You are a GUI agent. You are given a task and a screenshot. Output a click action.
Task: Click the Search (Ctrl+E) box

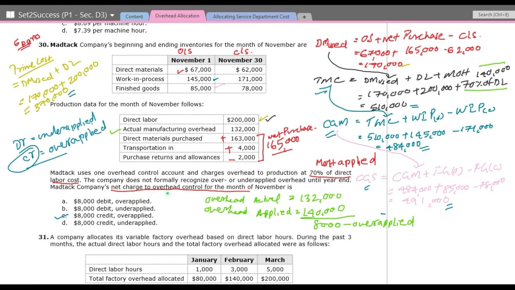[493, 14]
